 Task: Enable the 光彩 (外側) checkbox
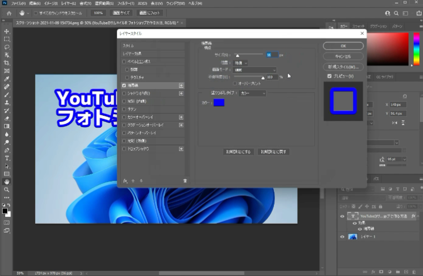tap(124, 141)
